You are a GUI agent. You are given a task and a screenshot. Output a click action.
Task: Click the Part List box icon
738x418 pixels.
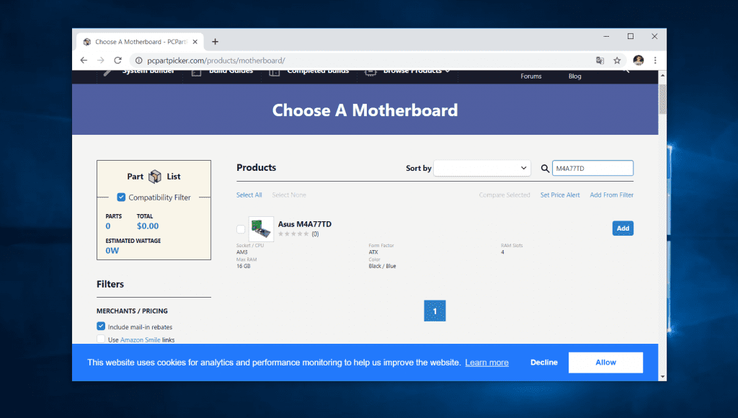(155, 177)
